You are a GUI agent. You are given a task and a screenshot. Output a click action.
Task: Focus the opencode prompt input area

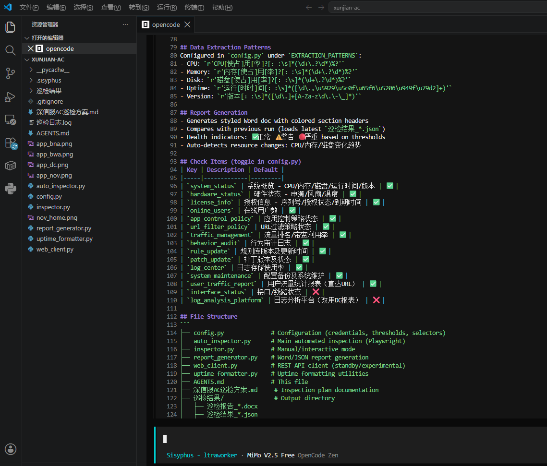pos(353,439)
